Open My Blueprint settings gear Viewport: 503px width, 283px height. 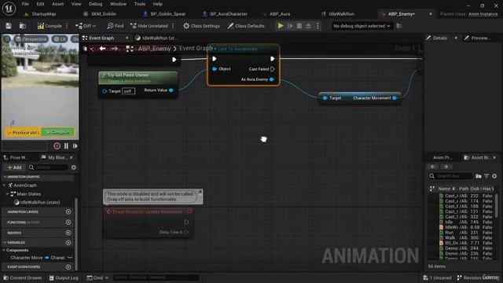coord(73,167)
